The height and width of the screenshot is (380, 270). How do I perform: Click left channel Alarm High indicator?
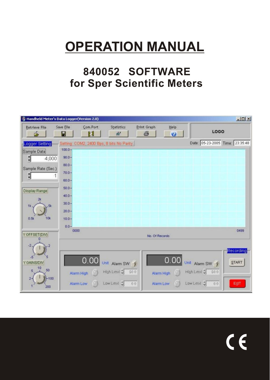click(x=95, y=273)
